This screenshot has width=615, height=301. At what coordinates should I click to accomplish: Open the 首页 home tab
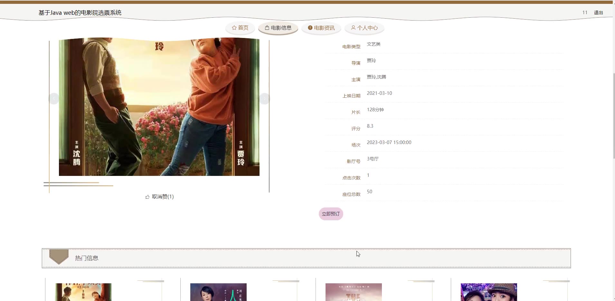coord(240,28)
